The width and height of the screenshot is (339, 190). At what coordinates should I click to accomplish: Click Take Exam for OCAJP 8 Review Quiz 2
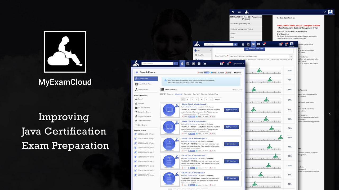click(x=231, y=144)
